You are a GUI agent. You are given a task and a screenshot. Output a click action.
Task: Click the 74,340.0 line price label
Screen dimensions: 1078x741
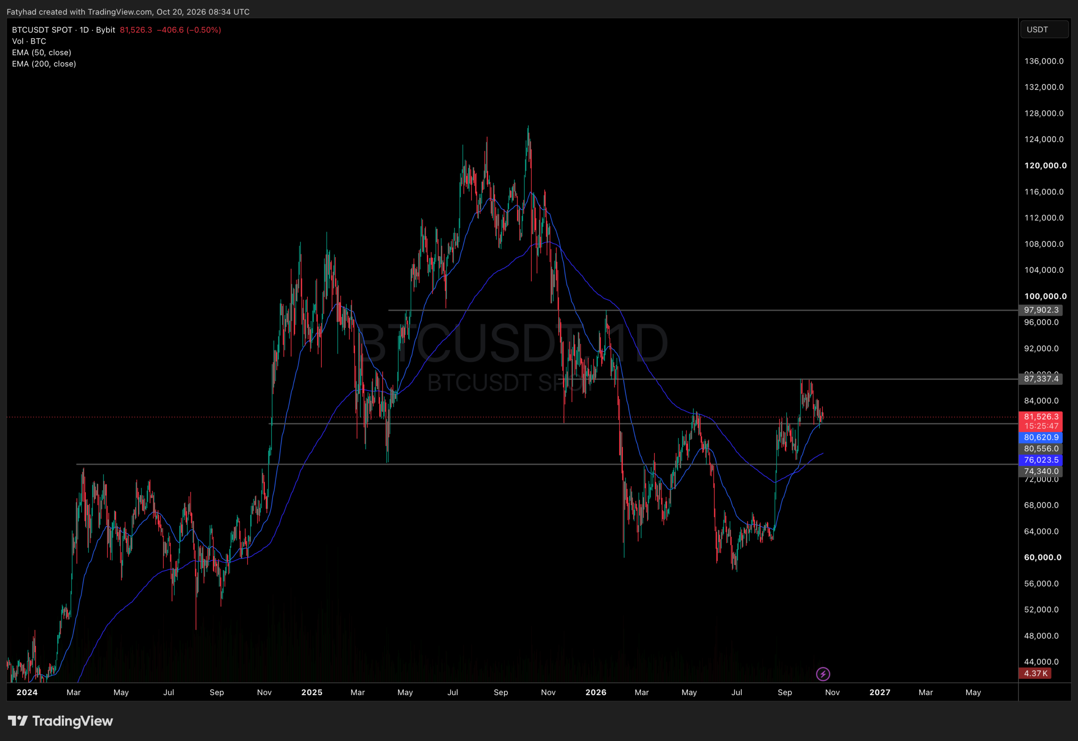pyautogui.click(x=1041, y=471)
